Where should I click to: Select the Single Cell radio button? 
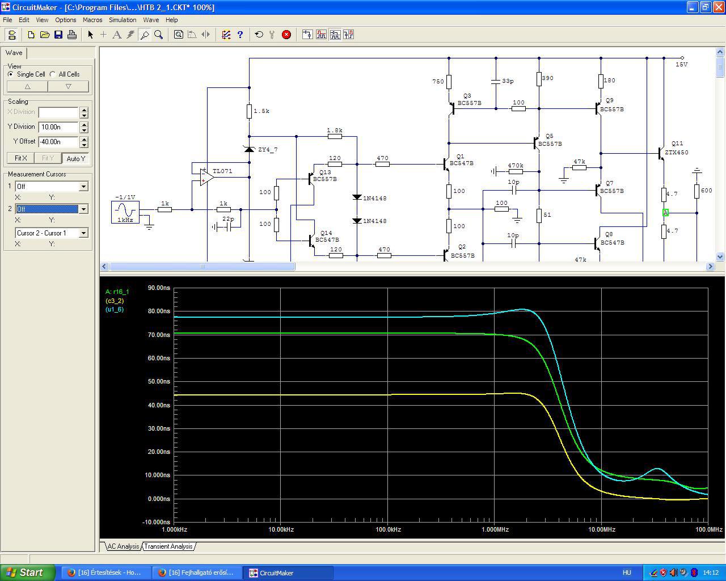(x=11, y=74)
